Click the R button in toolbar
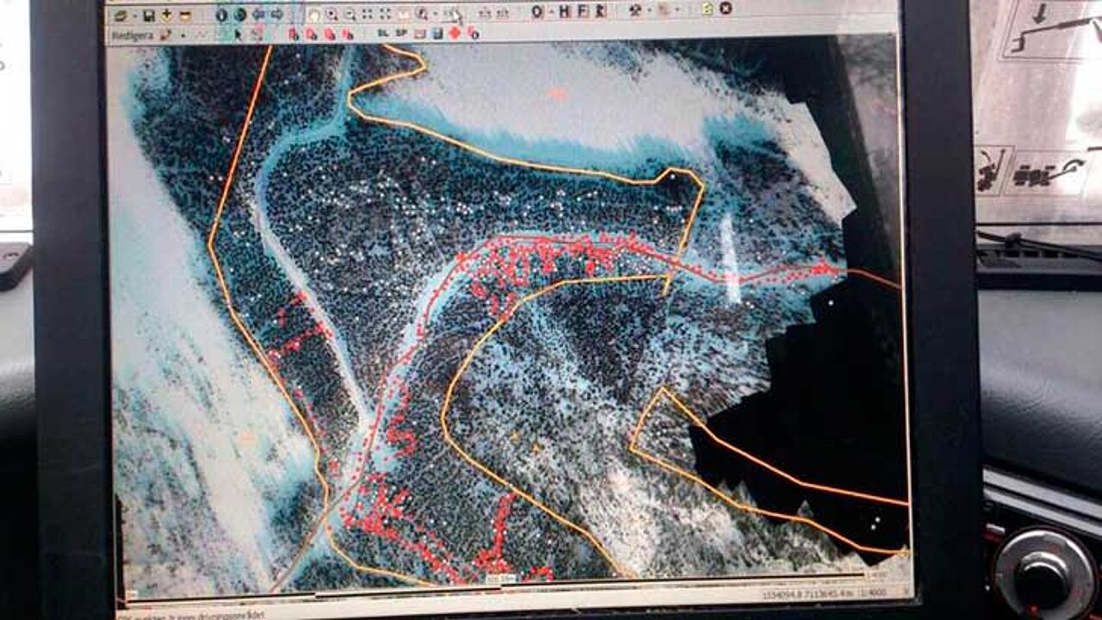 [x=600, y=11]
